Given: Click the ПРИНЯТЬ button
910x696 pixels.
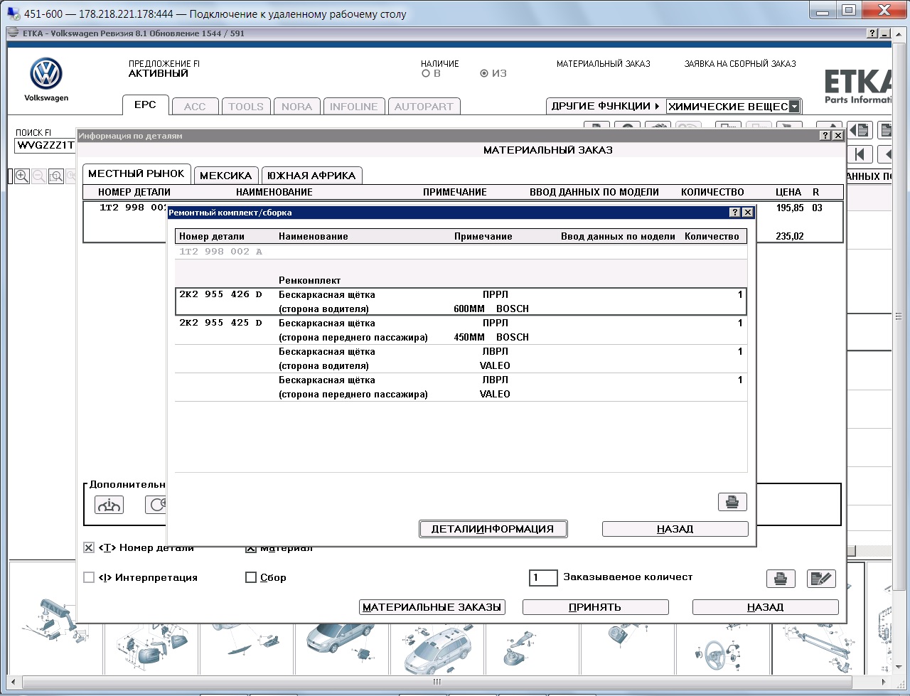Looking at the screenshot, I should [595, 607].
